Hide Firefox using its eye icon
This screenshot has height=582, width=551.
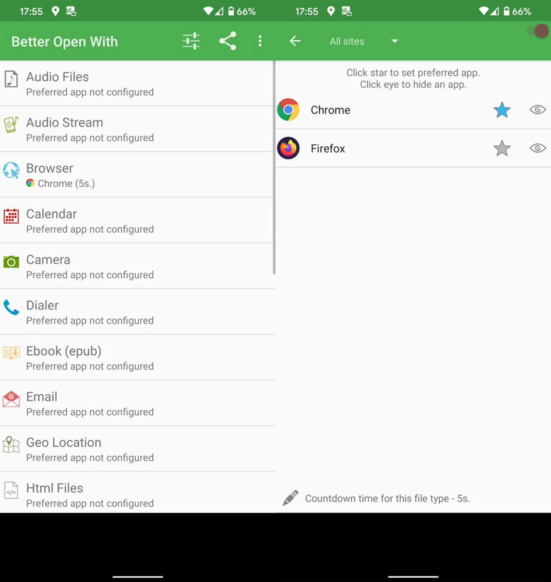pos(538,148)
